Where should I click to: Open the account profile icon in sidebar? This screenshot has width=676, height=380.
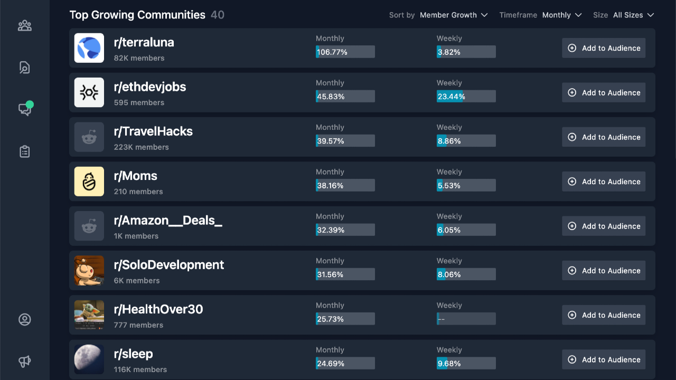(25, 319)
